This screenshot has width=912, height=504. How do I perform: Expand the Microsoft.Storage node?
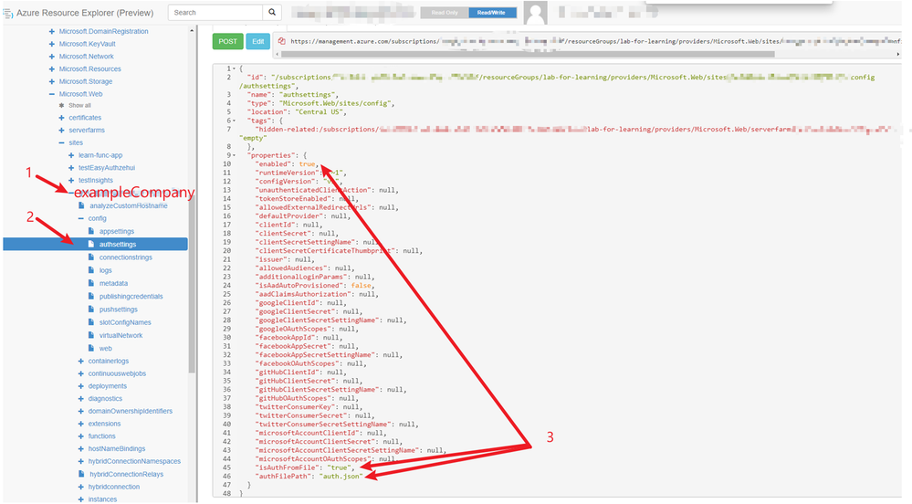point(52,81)
